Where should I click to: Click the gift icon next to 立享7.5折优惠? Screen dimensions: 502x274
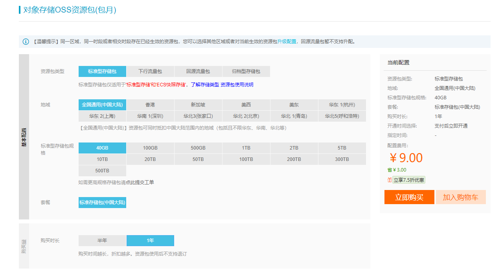[390, 180]
